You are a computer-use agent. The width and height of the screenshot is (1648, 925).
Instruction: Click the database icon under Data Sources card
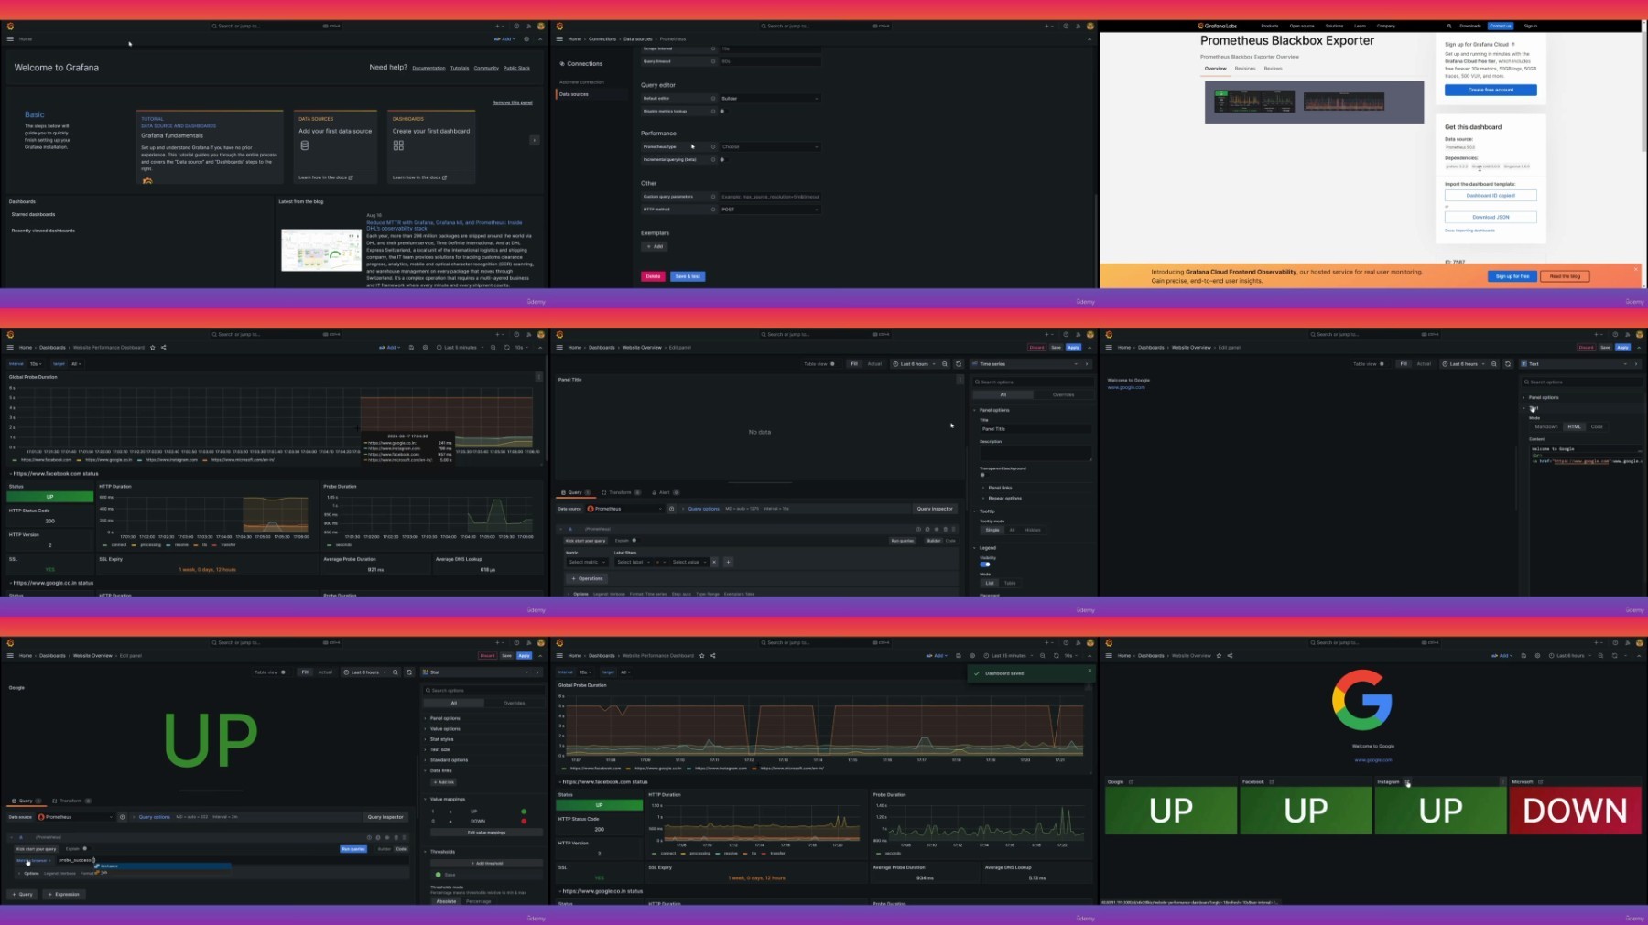point(305,145)
